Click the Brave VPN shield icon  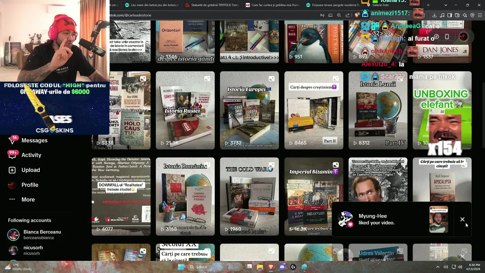tap(472, 15)
